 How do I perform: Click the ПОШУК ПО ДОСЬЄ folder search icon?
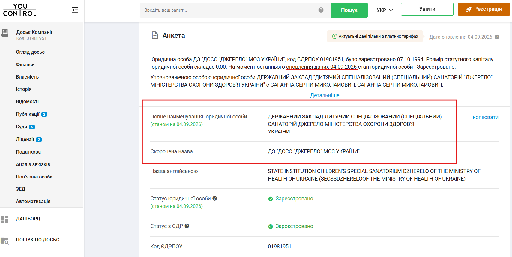click(5, 241)
